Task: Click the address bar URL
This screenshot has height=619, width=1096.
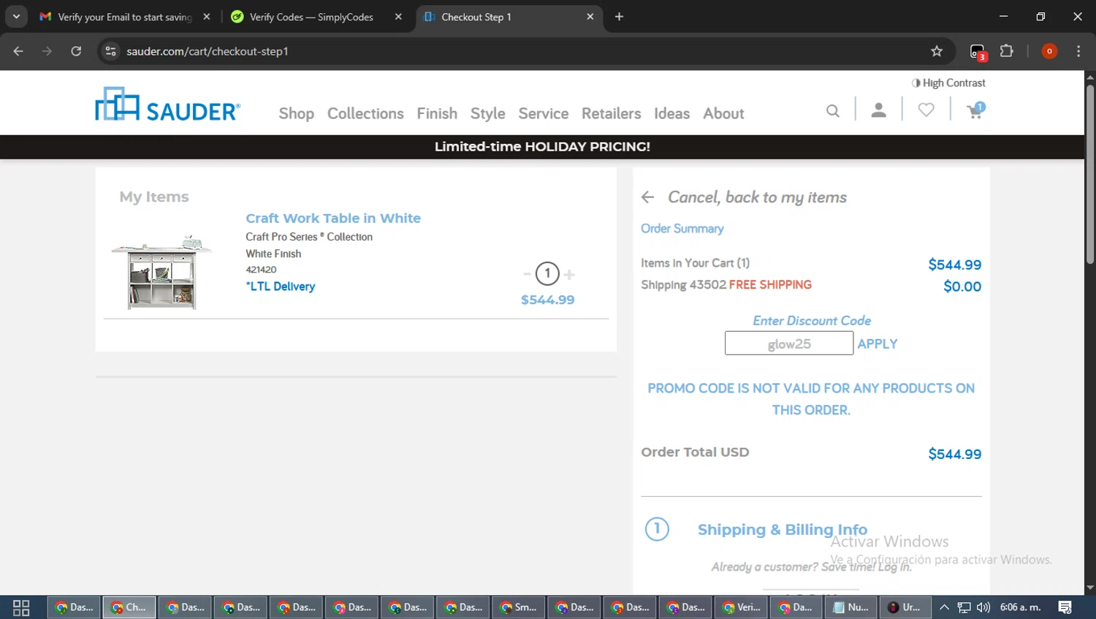Action: 208,51
